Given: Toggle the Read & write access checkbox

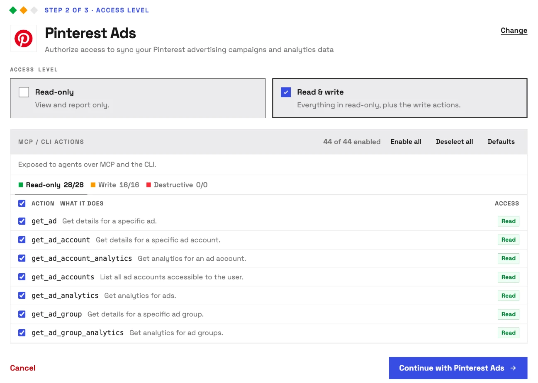Looking at the screenshot, I should click(286, 92).
